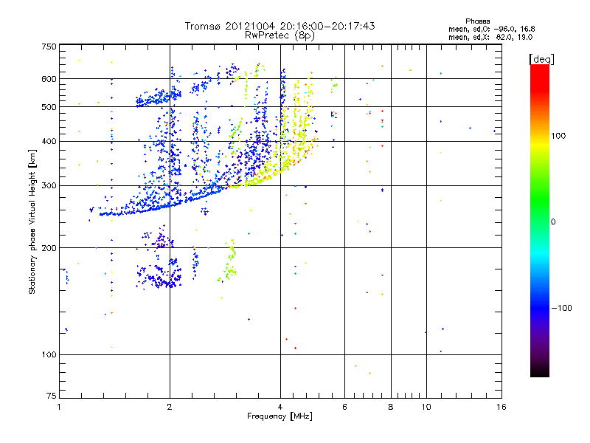Click the x-axis "4" MHz tick label
This screenshot has height=443, width=590.
tap(280, 407)
